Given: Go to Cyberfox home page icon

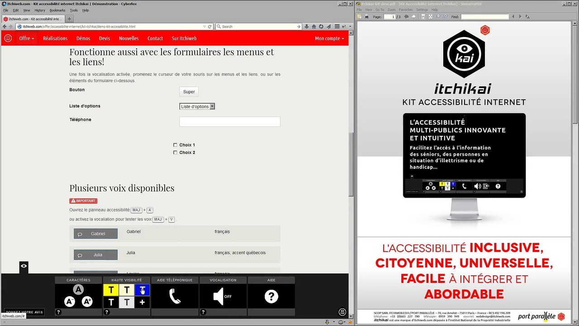Looking at the screenshot, I should 314,27.
